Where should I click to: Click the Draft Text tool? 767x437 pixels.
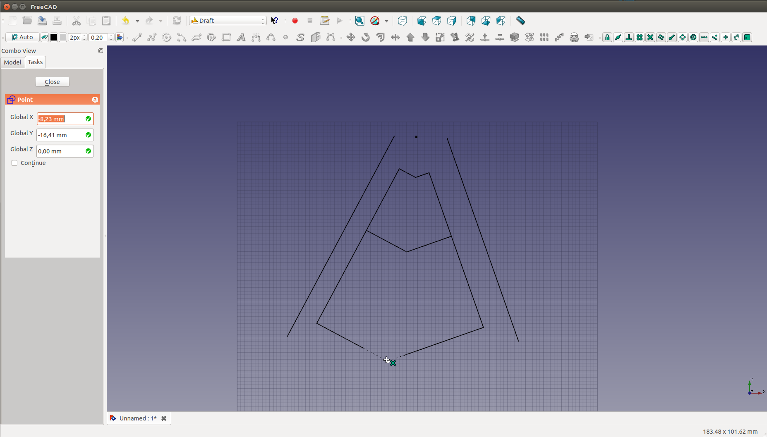coord(241,37)
